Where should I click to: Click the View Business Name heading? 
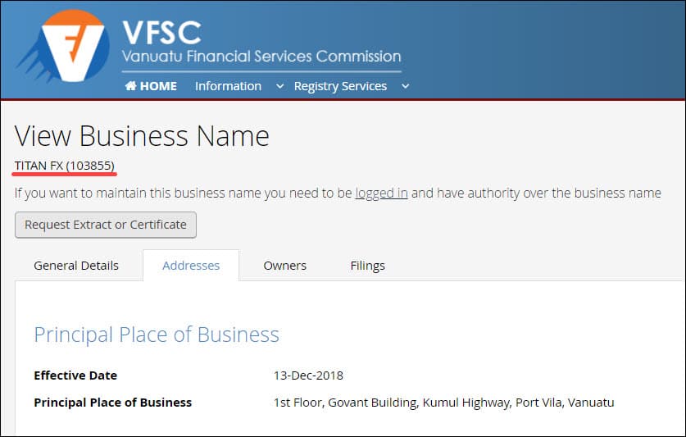pyautogui.click(x=142, y=135)
